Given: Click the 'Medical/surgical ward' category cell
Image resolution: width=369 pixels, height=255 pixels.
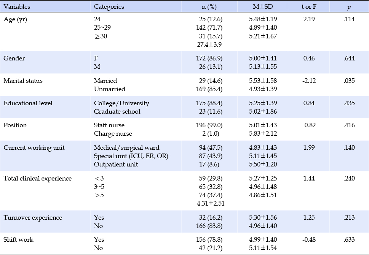Looking at the screenshot, I should (x=126, y=147).
